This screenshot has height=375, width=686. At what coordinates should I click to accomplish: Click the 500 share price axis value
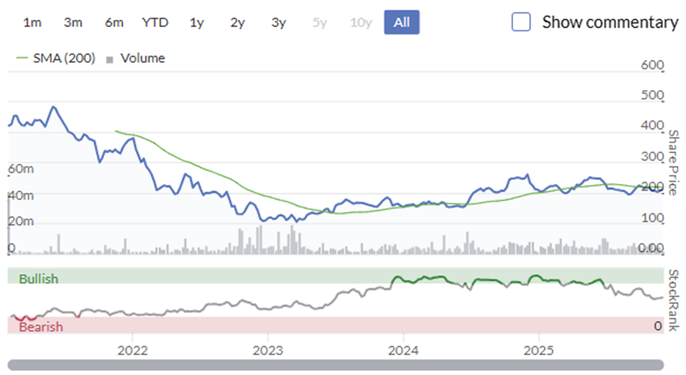pos(652,95)
